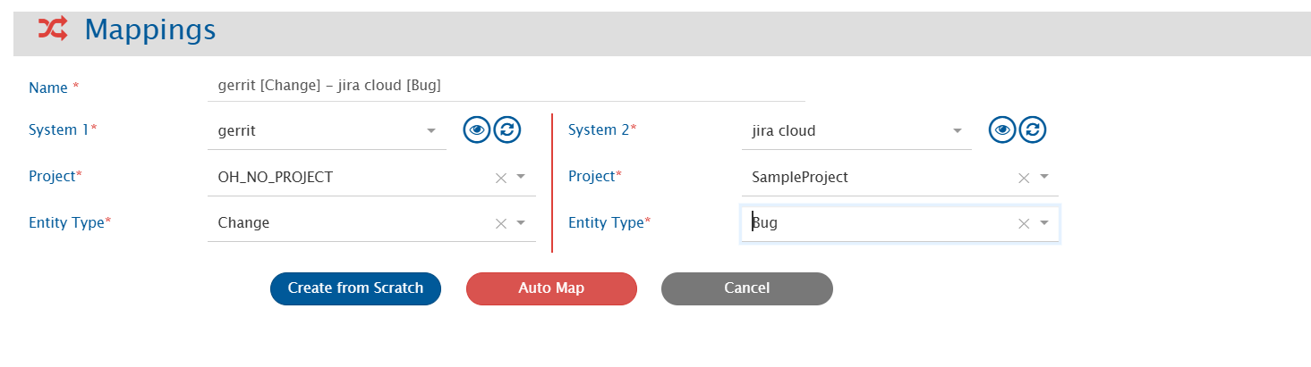Clear OH_NO_PROJECT project selection
Image resolution: width=1311 pixels, height=367 pixels.
501,178
